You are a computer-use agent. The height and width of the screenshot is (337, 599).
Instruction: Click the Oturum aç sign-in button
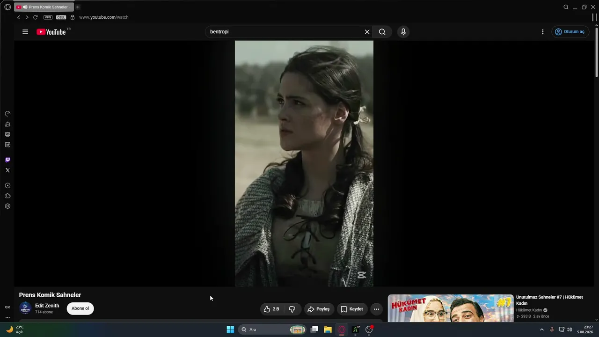[570, 32]
